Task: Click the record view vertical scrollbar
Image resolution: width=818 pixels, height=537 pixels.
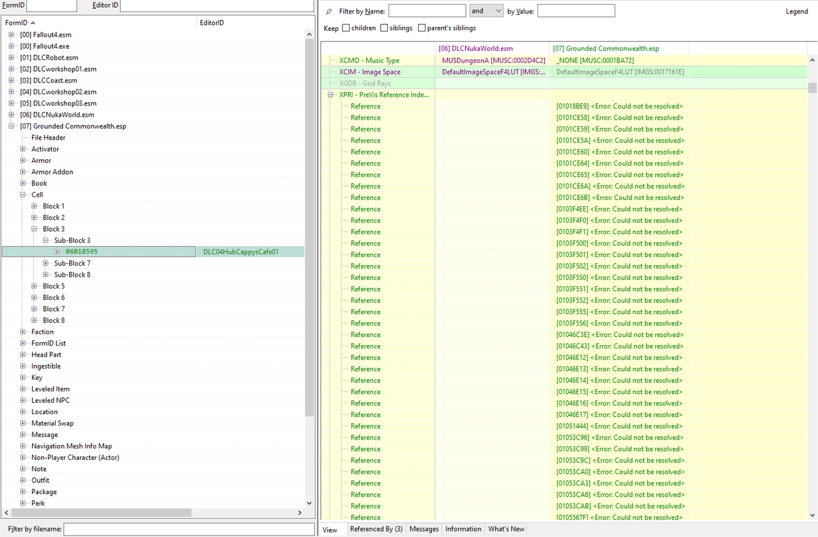Action: [813, 88]
